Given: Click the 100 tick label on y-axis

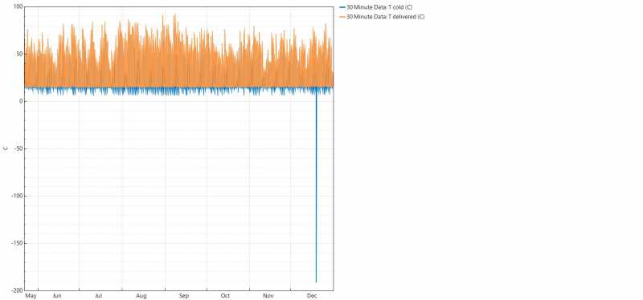Looking at the screenshot, I should tap(18, 7).
